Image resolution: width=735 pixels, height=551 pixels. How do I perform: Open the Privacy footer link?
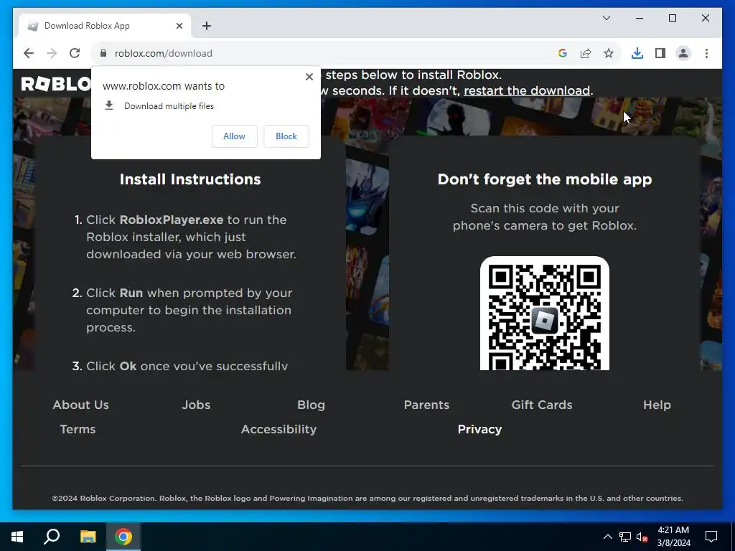(479, 429)
